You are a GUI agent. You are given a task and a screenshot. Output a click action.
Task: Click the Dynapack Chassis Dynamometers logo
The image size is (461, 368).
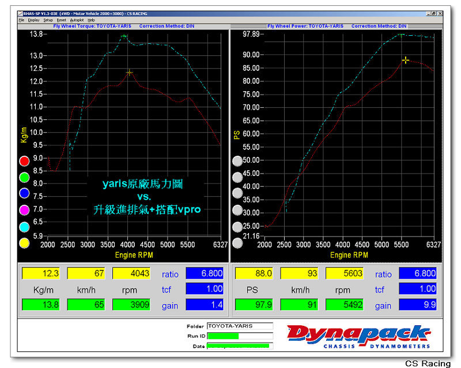point(358,337)
